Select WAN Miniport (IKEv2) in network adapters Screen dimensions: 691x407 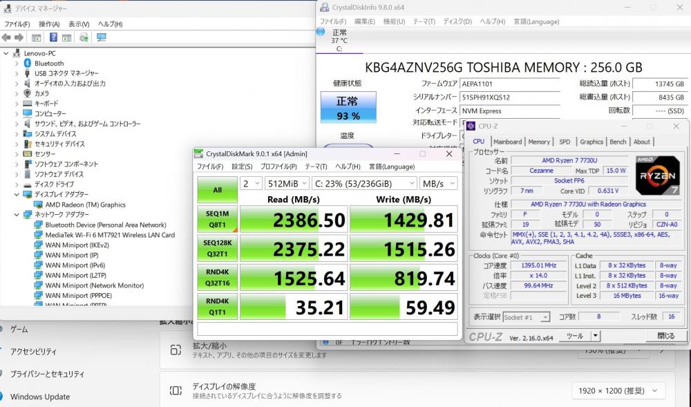tap(77, 245)
